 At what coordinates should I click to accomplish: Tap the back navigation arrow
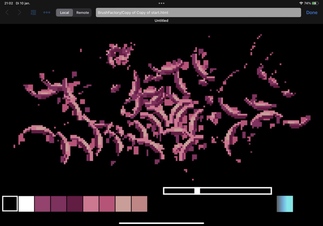(x=7, y=12)
